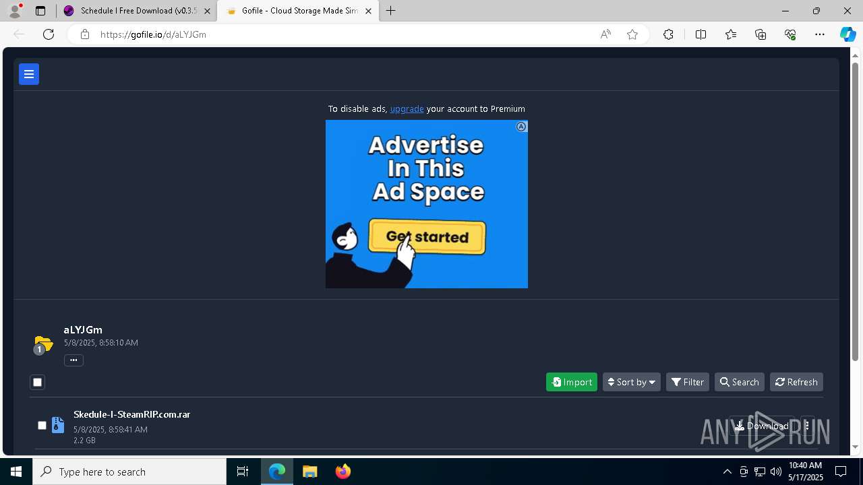
Task: Open the taskbar clock and date
Action: click(x=806, y=472)
